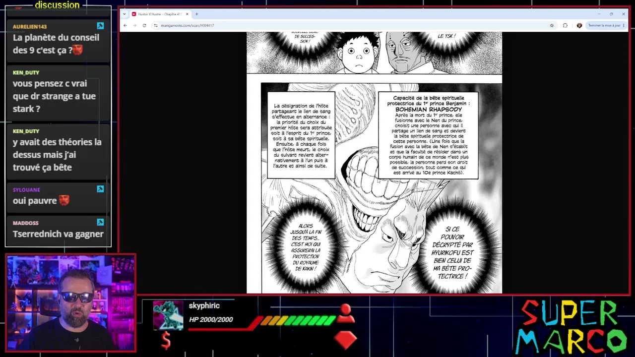Click the red emote in AURELIEN143's message

(77, 50)
